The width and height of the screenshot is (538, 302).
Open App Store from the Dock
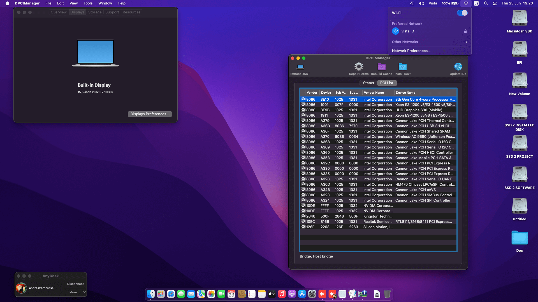pyautogui.click(x=302, y=294)
